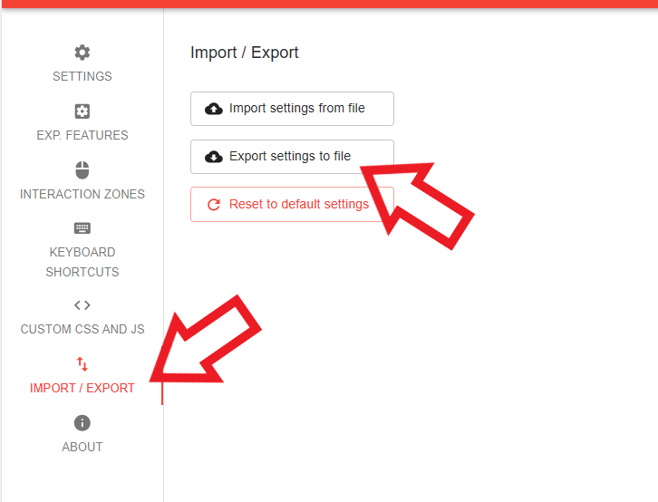
Task: Click the Keyboard Shortcuts keyboard icon
Action: (x=82, y=228)
